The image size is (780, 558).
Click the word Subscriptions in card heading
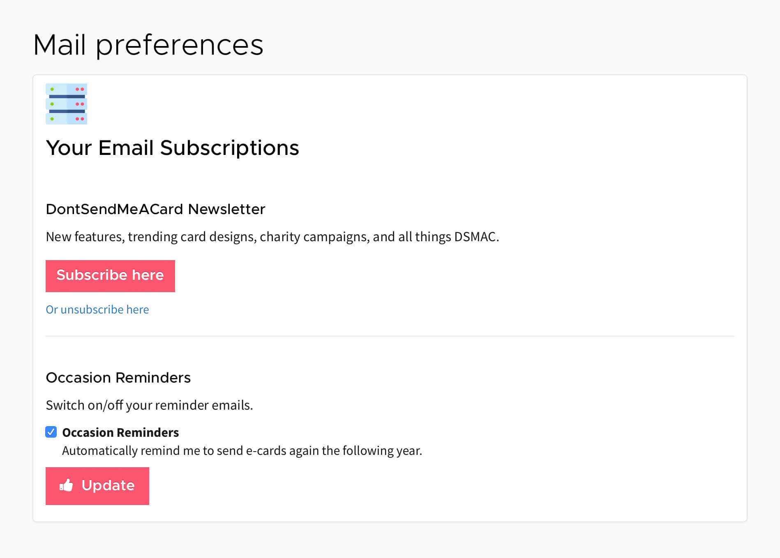(x=229, y=148)
